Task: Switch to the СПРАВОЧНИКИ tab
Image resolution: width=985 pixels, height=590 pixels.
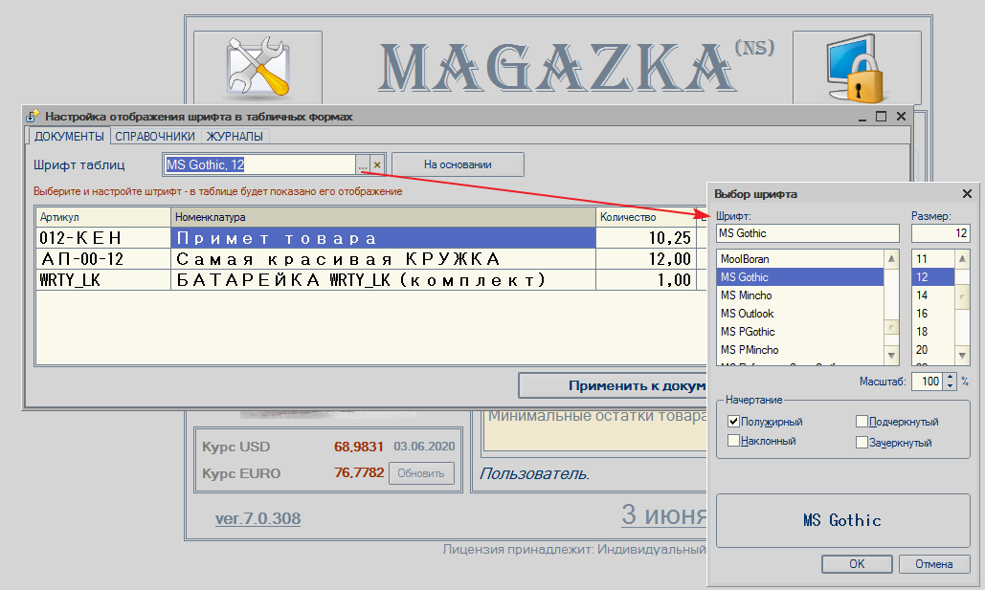Action: coord(155,136)
